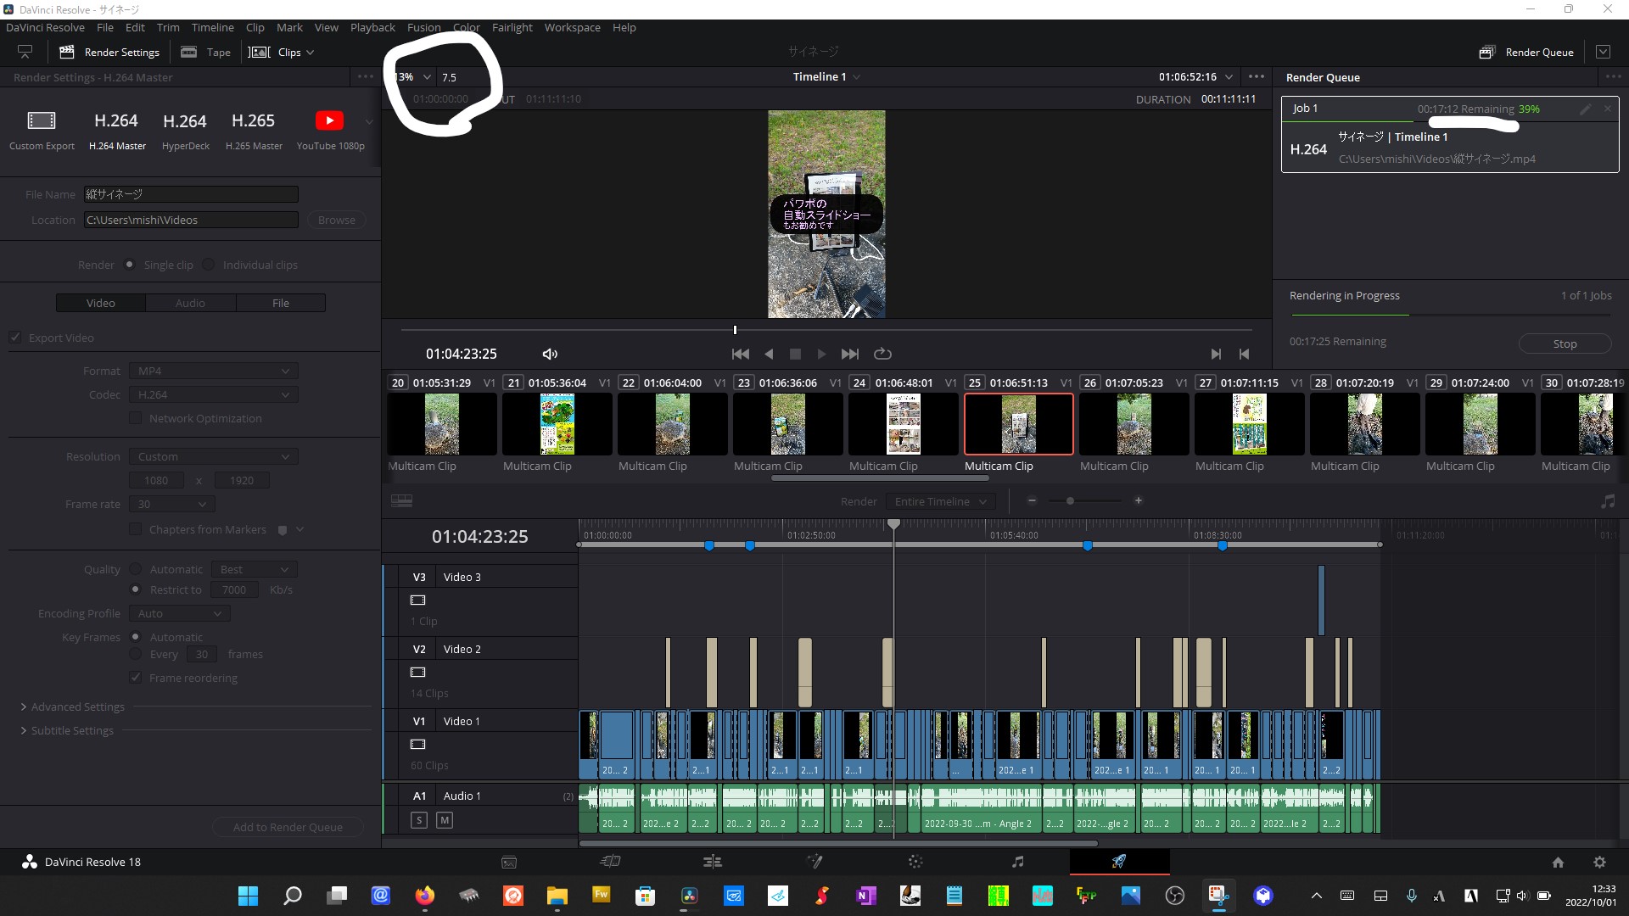Stop the current render job
Image resolution: width=1629 pixels, height=916 pixels.
[1565, 343]
